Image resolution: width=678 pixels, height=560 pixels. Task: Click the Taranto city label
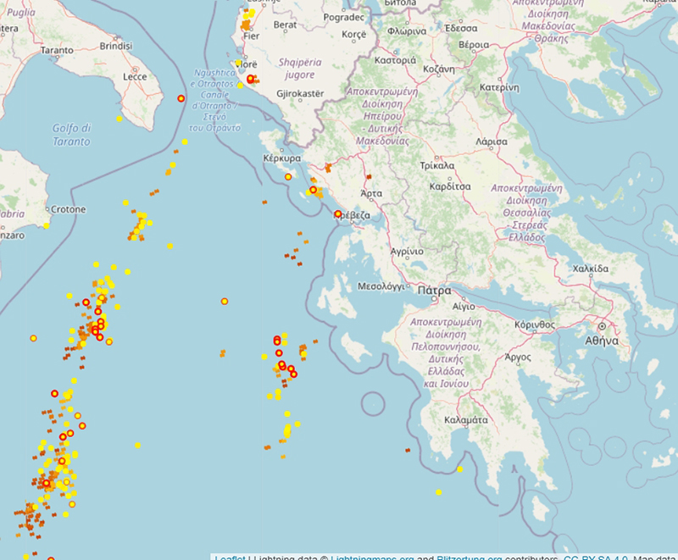tap(57, 50)
